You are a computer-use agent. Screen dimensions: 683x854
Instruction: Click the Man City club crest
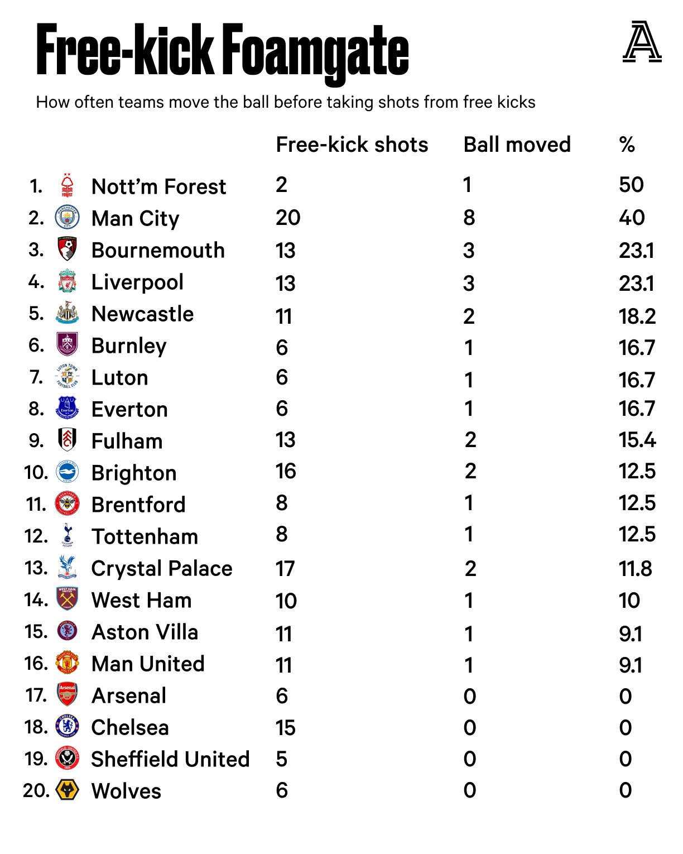pyautogui.click(x=67, y=217)
